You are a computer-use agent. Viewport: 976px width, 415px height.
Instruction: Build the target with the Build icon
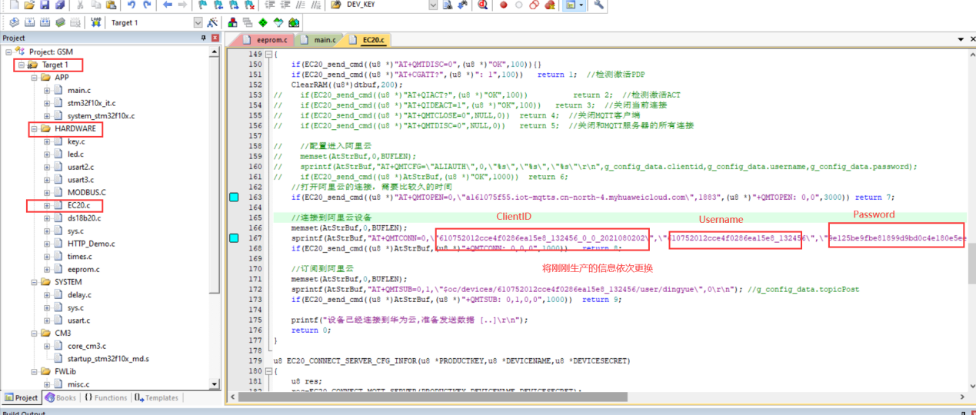pos(29,22)
